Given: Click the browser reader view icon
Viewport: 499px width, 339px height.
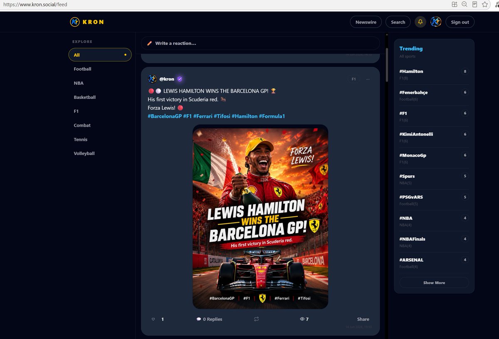Looking at the screenshot, I should click(474, 4).
